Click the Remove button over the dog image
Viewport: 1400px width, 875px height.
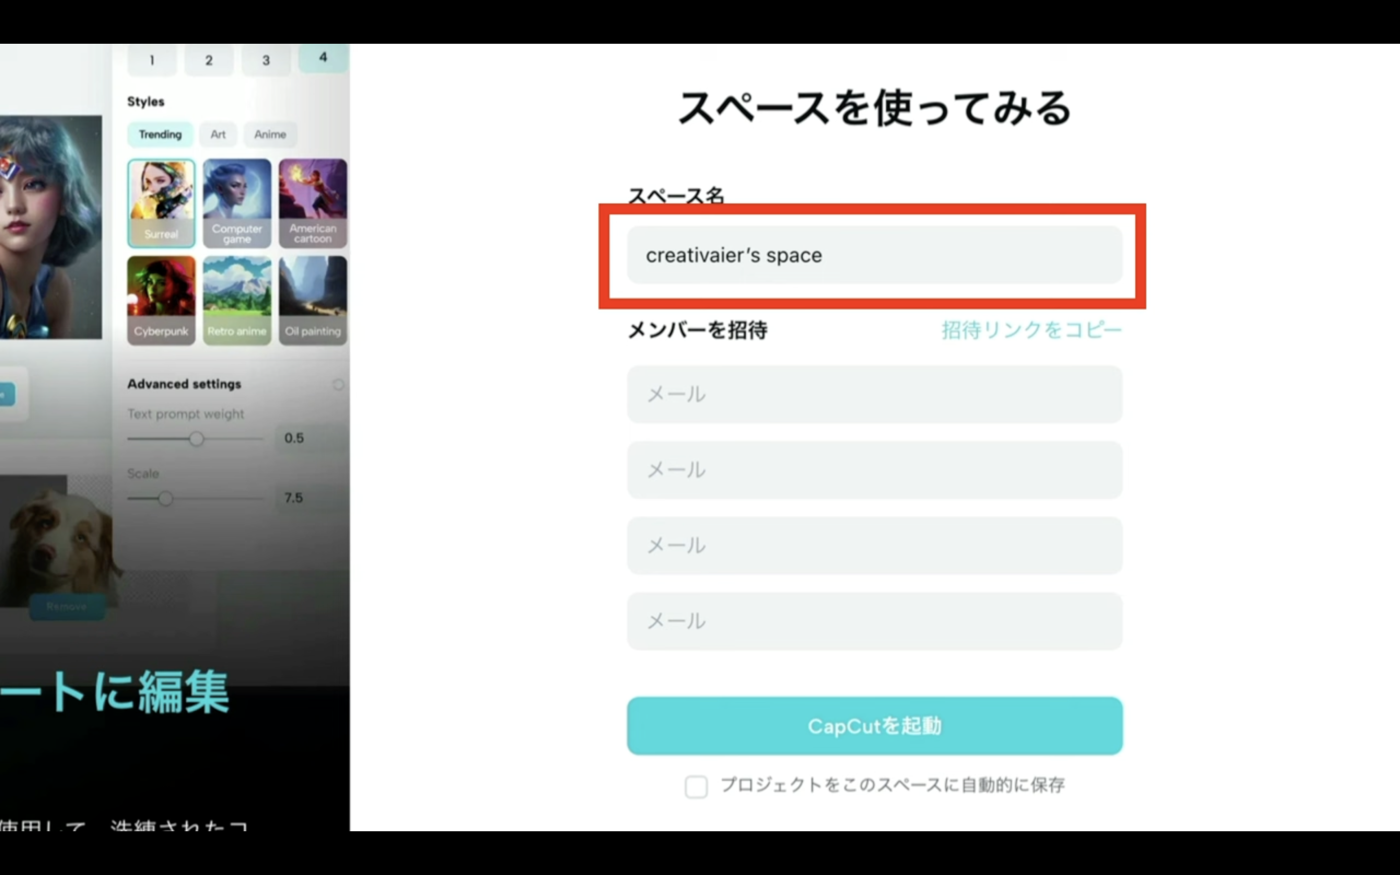click(x=67, y=607)
